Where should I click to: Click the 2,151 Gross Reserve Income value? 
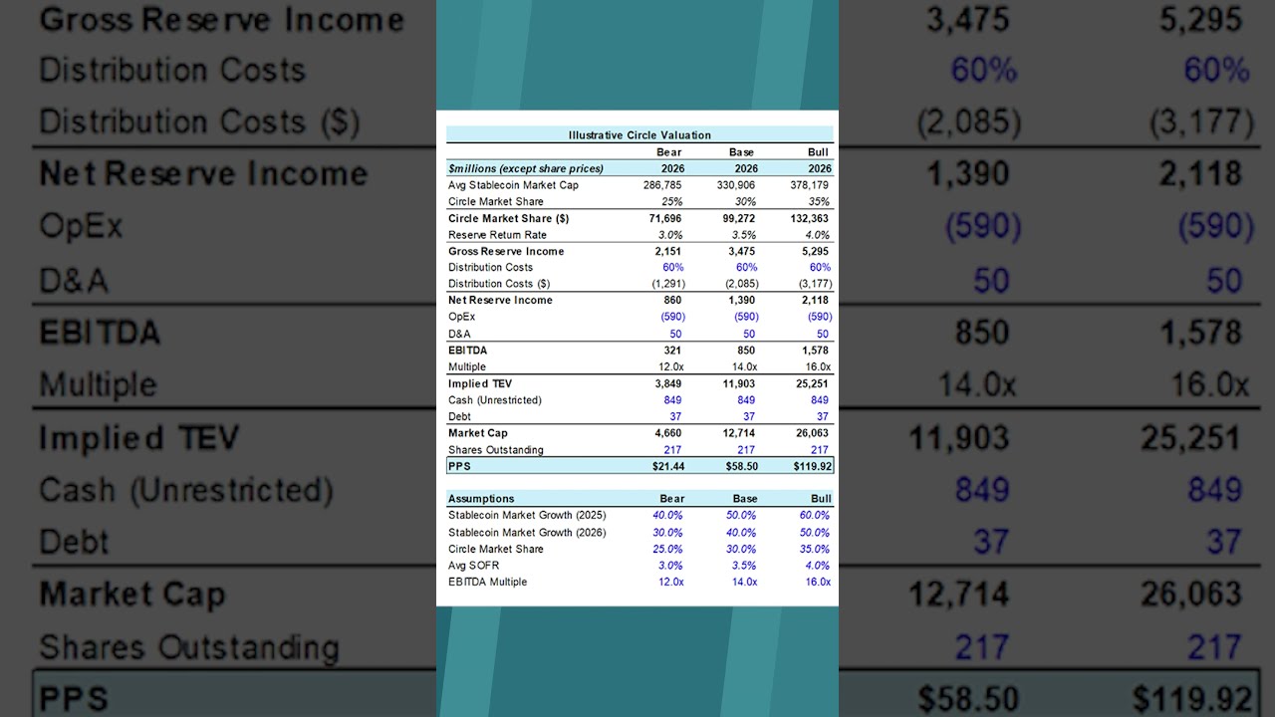[667, 251]
